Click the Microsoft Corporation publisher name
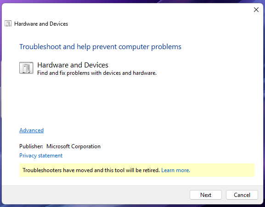The height and width of the screenshot is (207, 265). [x=73, y=146]
